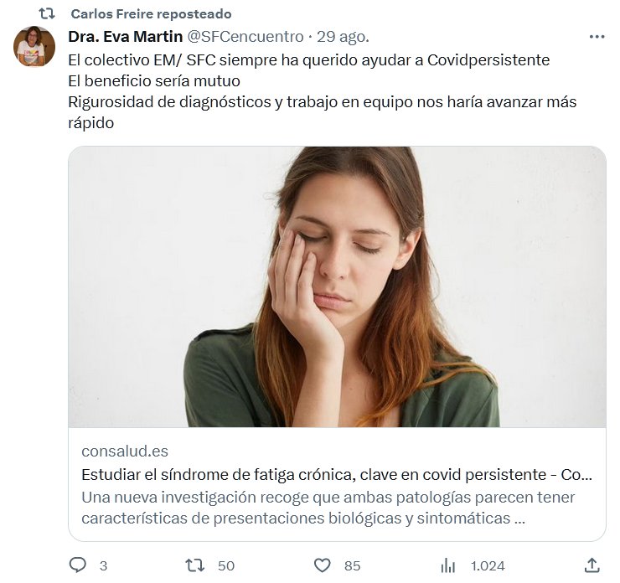Click the article headline about fatiga crónica
Screen dimensions: 620x583
coord(337,474)
